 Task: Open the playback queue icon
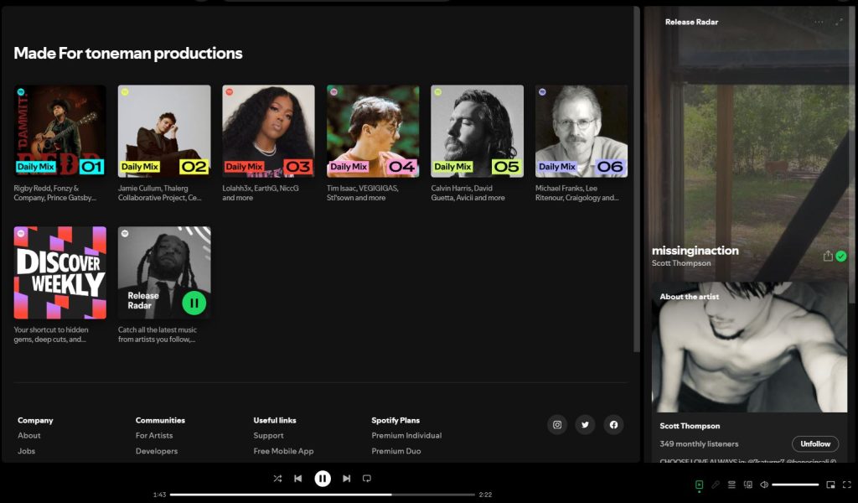pyautogui.click(x=731, y=485)
